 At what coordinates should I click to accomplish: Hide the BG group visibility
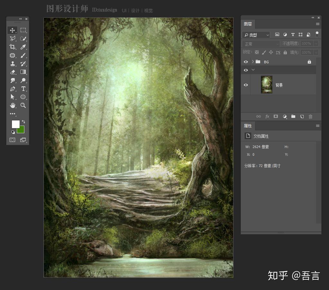[246, 62]
